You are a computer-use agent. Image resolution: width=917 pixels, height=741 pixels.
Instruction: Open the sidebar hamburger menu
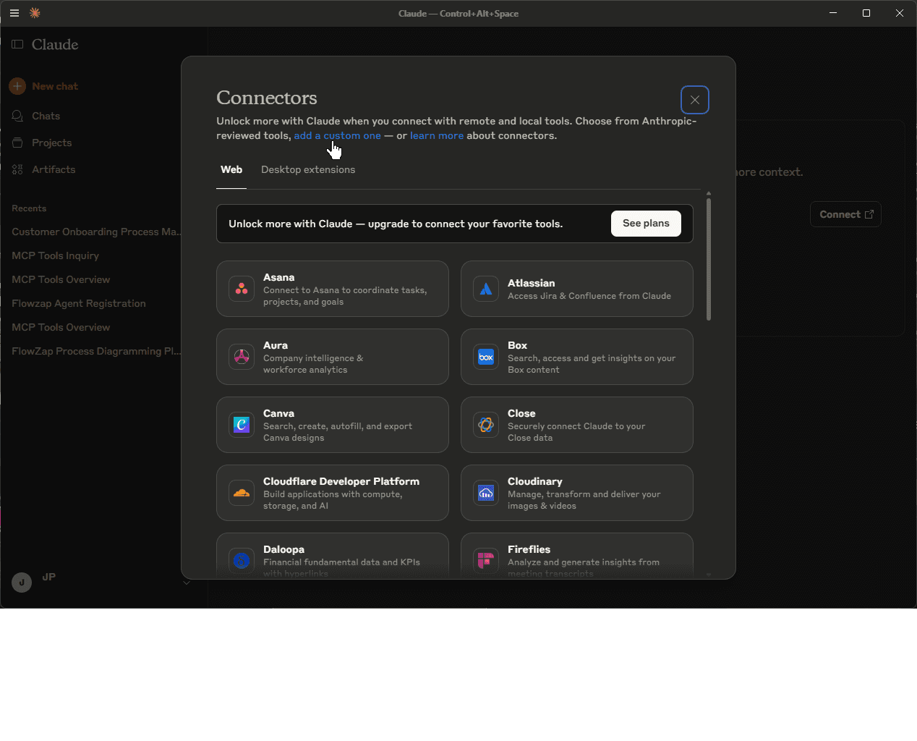coord(14,13)
